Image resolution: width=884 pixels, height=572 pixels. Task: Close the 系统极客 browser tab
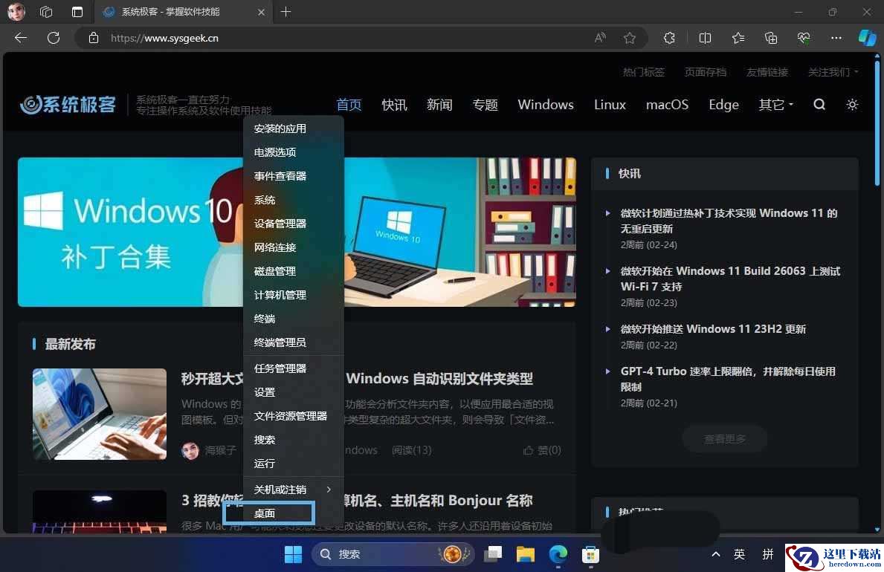click(261, 12)
